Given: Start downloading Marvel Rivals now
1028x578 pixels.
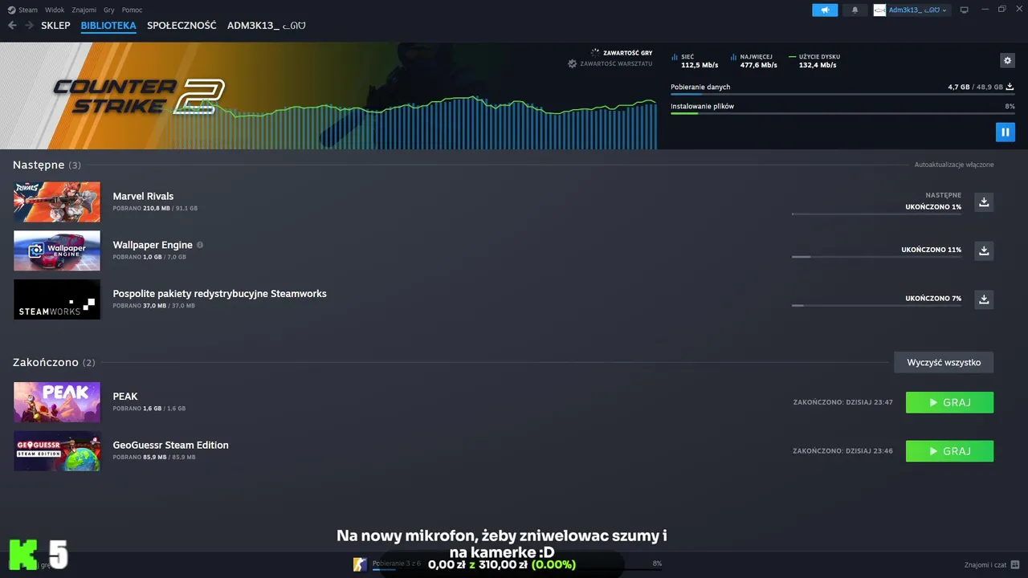Looking at the screenshot, I should (x=984, y=201).
